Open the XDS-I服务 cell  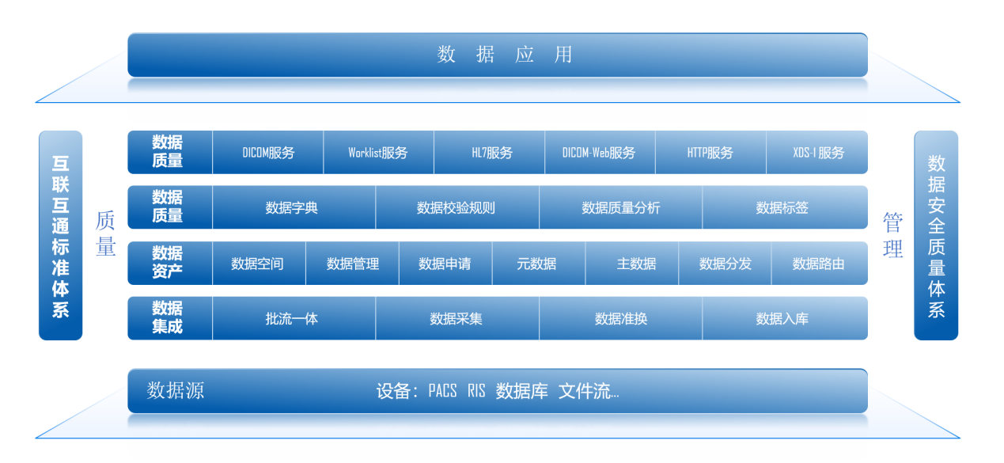pyautogui.click(x=817, y=153)
